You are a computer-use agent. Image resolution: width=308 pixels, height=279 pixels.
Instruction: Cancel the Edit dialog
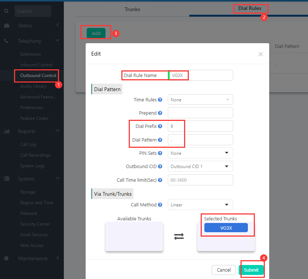click(x=224, y=270)
